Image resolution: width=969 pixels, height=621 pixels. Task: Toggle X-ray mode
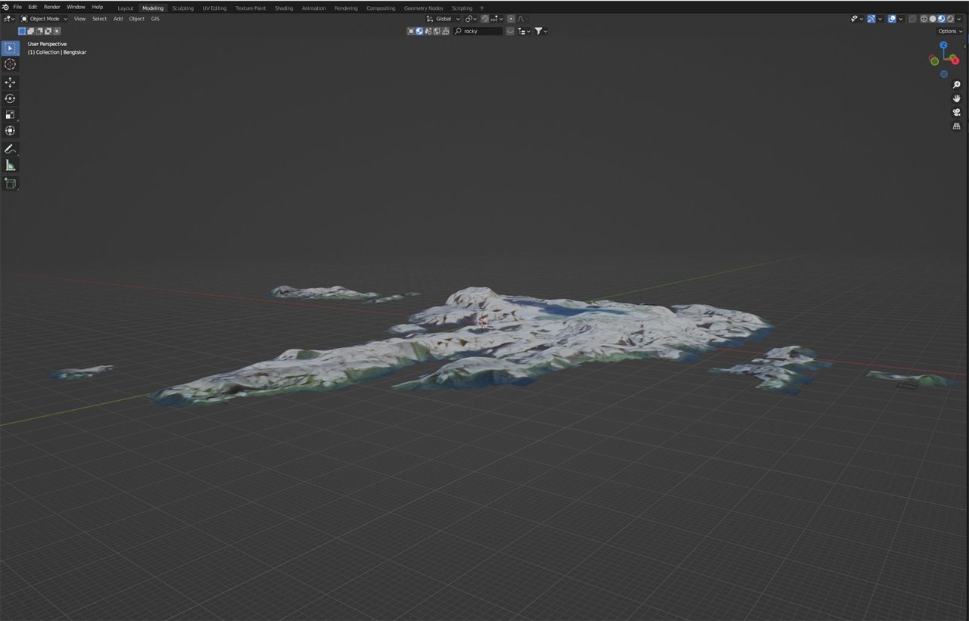click(912, 19)
